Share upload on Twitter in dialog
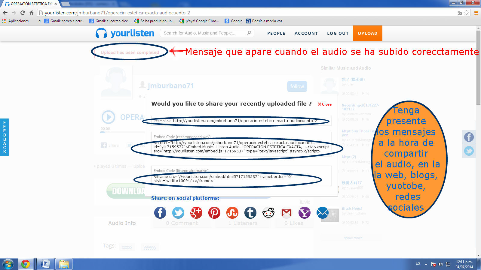Viewport: 481px width, 270px height. (x=178, y=213)
